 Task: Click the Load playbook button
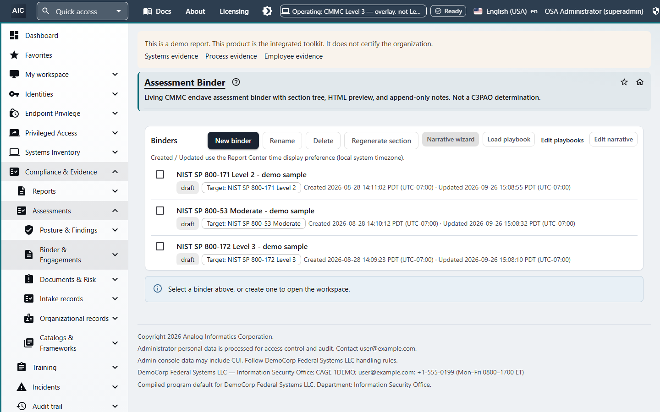tap(509, 139)
